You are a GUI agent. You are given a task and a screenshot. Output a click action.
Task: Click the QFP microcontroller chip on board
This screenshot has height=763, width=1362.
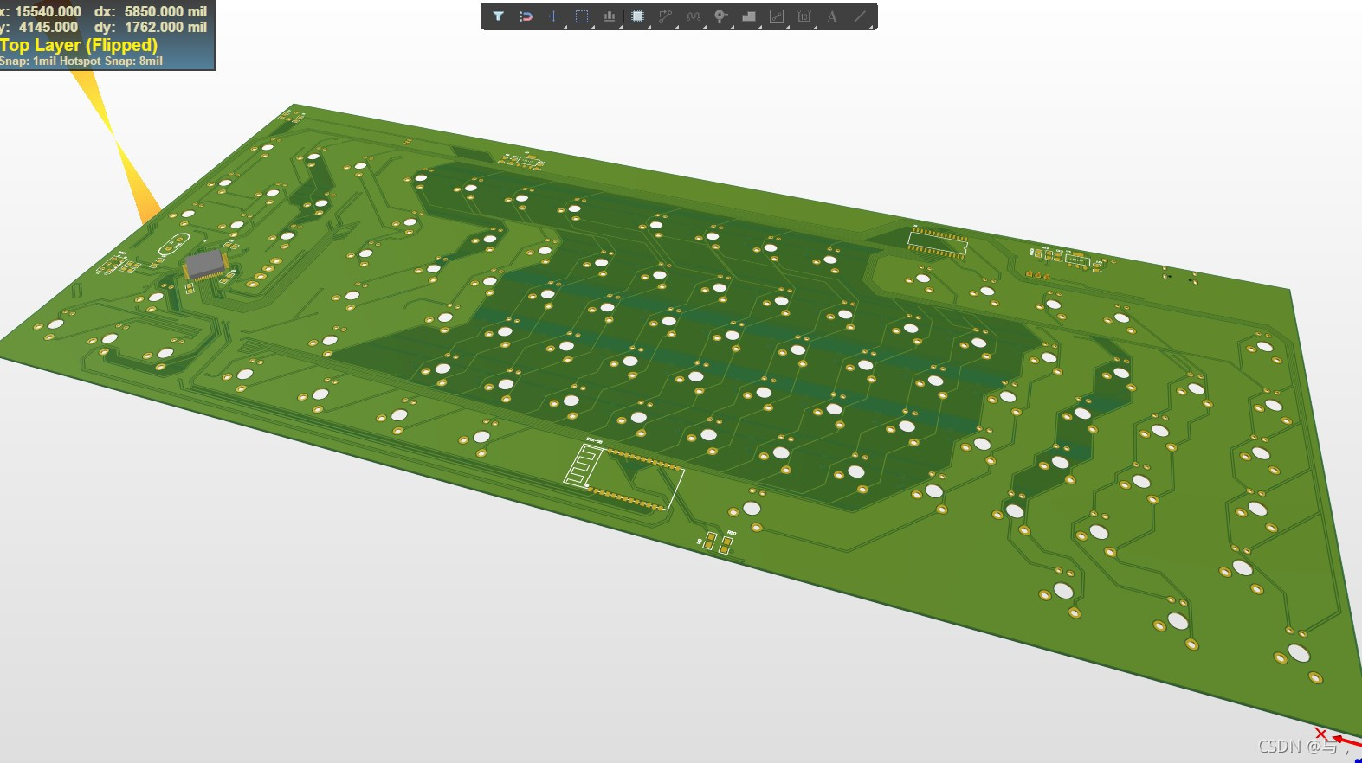(x=205, y=265)
